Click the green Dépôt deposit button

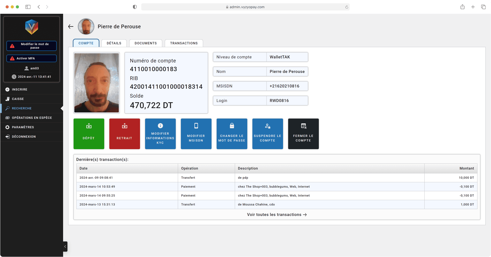89,134
